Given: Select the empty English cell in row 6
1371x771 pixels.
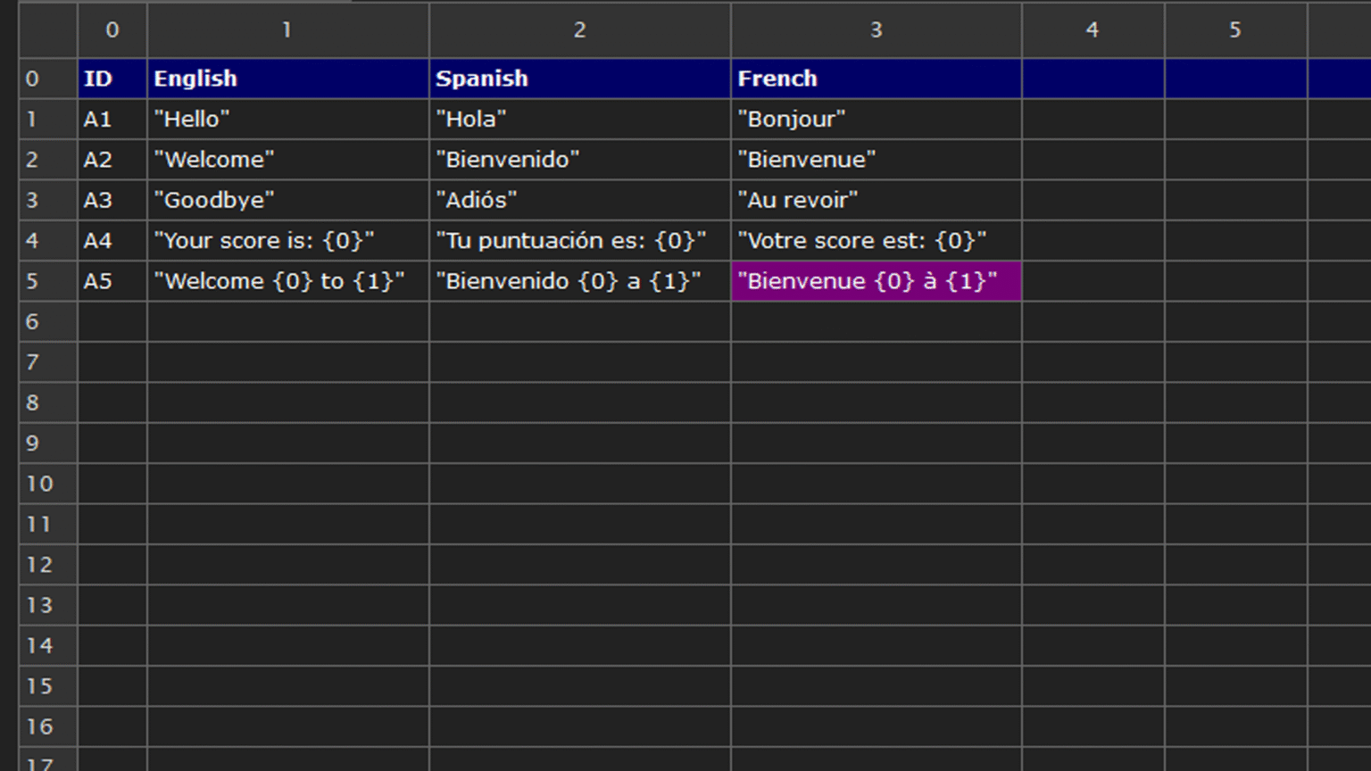Looking at the screenshot, I should point(287,322).
